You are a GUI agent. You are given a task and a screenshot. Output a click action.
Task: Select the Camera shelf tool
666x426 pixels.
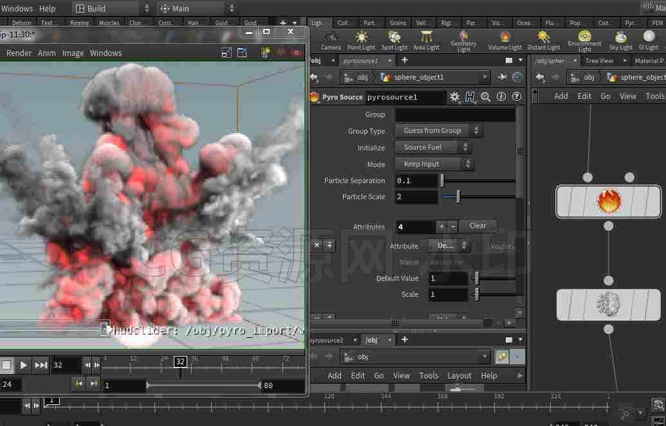tap(331, 40)
